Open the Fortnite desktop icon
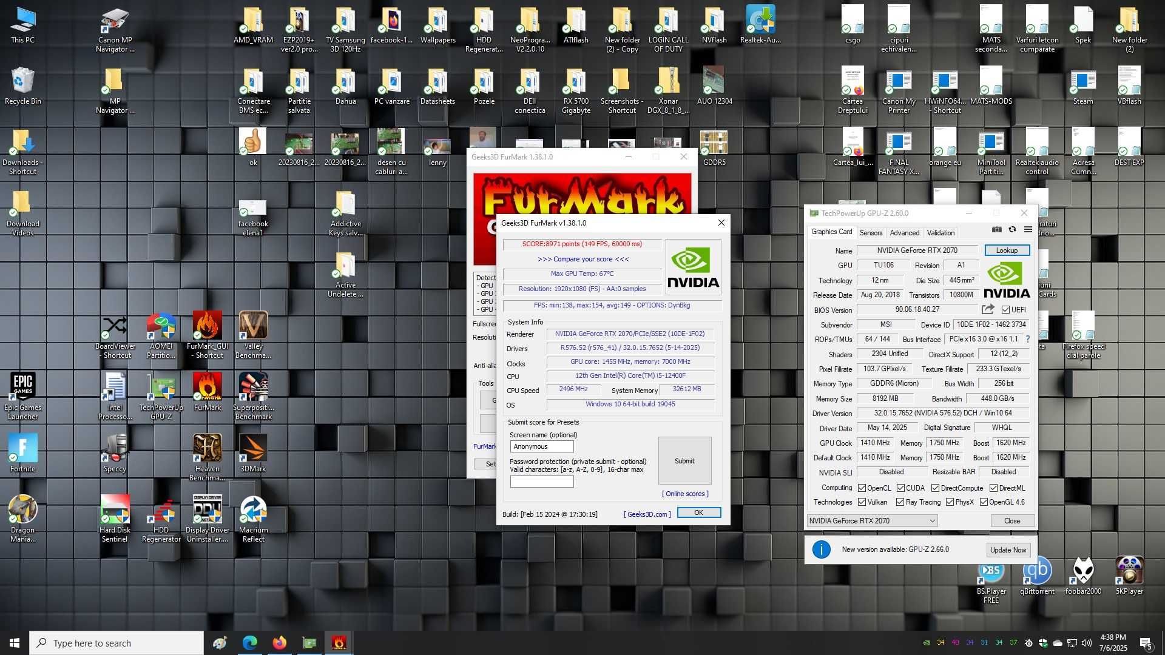Screen dimensions: 1165x655 (22, 453)
